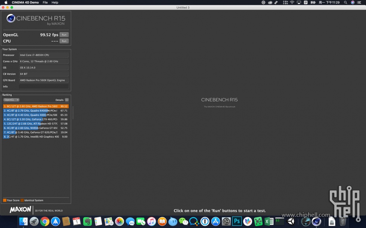Open Messages app in the Dock
This screenshot has height=228, width=366.
pyautogui.click(x=130, y=221)
